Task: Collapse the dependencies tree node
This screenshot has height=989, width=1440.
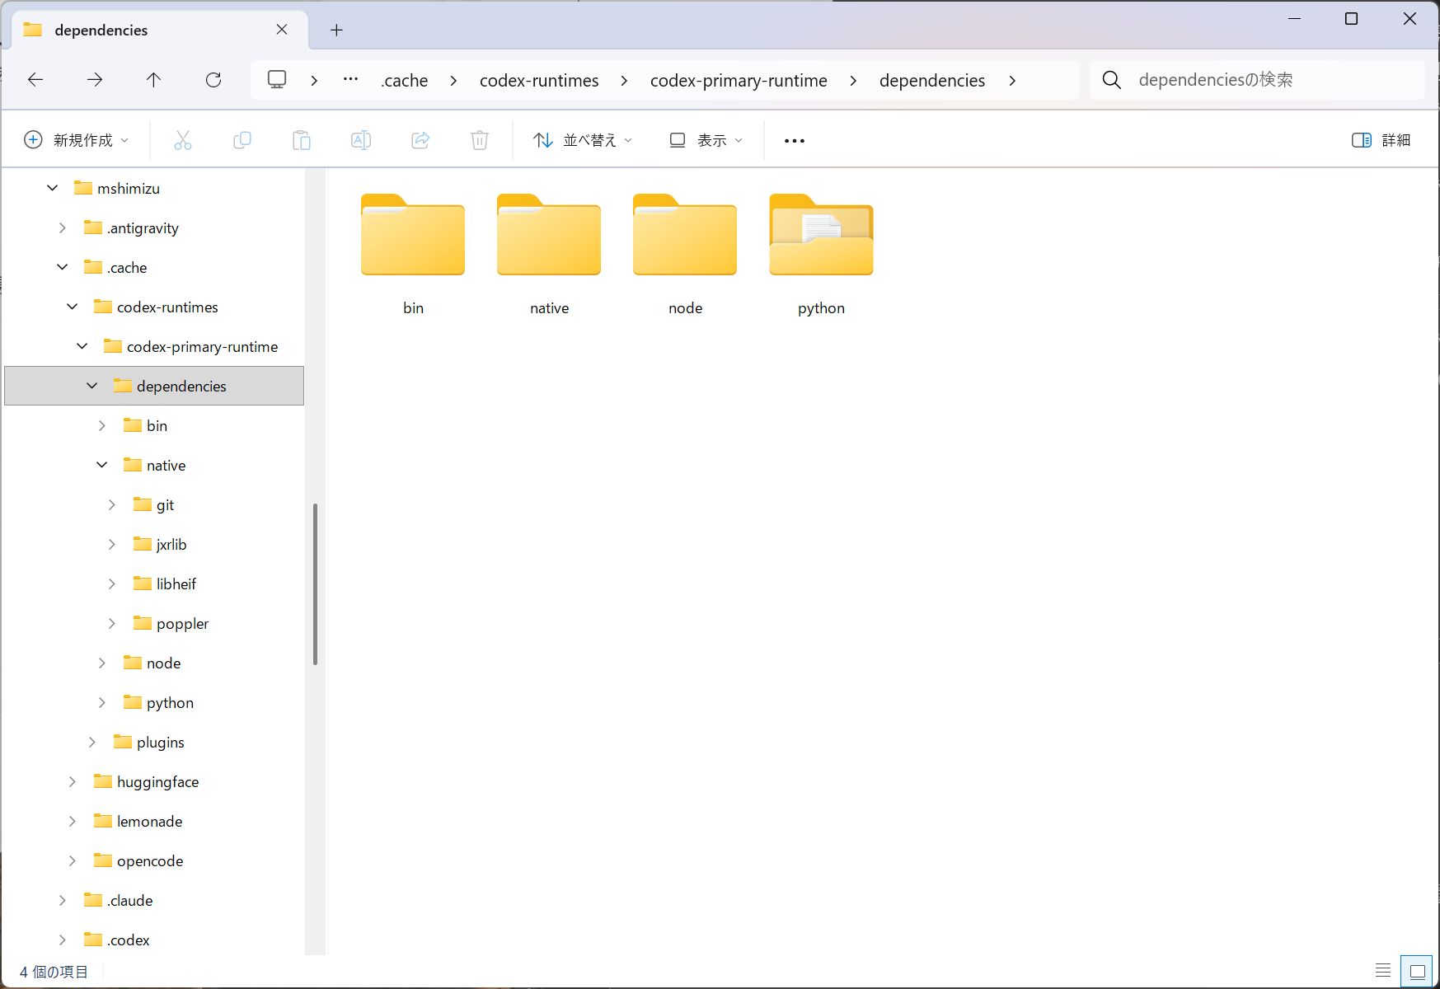Action: click(92, 386)
